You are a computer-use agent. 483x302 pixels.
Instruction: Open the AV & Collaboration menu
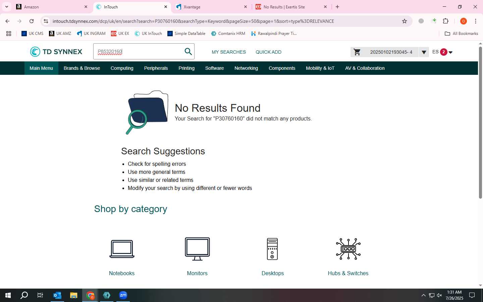(365, 68)
